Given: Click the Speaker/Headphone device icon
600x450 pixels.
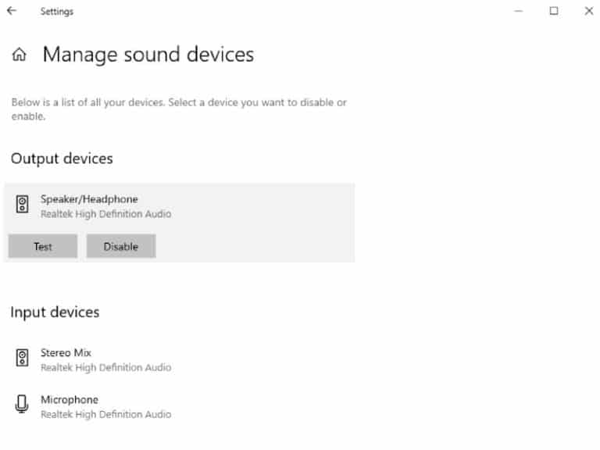Looking at the screenshot, I should point(23,205).
